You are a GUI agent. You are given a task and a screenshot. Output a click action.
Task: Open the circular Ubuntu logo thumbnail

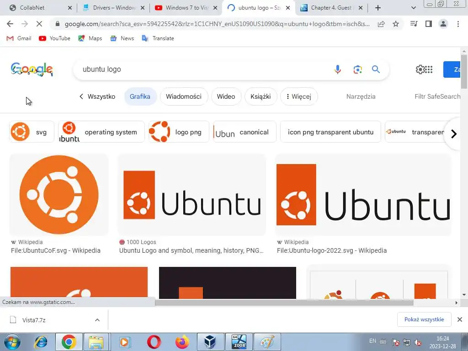[59, 194]
